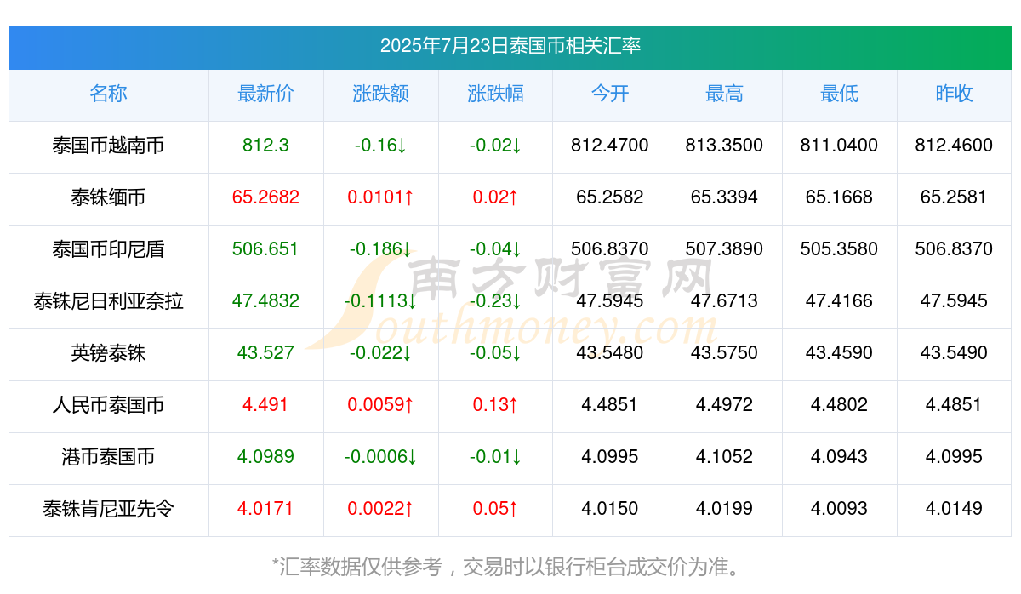Click latest price 4.0171
The height and width of the screenshot is (594, 1021).
click(x=265, y=509)
